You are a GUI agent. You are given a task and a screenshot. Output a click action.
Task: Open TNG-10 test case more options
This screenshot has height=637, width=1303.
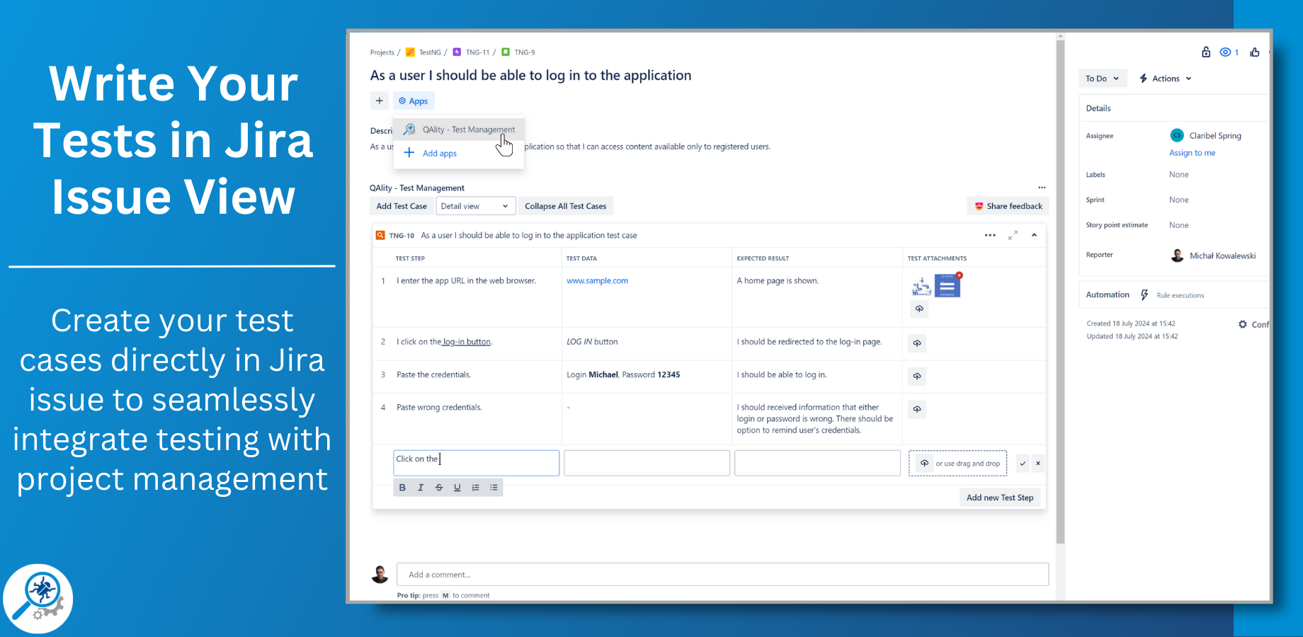pos(990,235)
